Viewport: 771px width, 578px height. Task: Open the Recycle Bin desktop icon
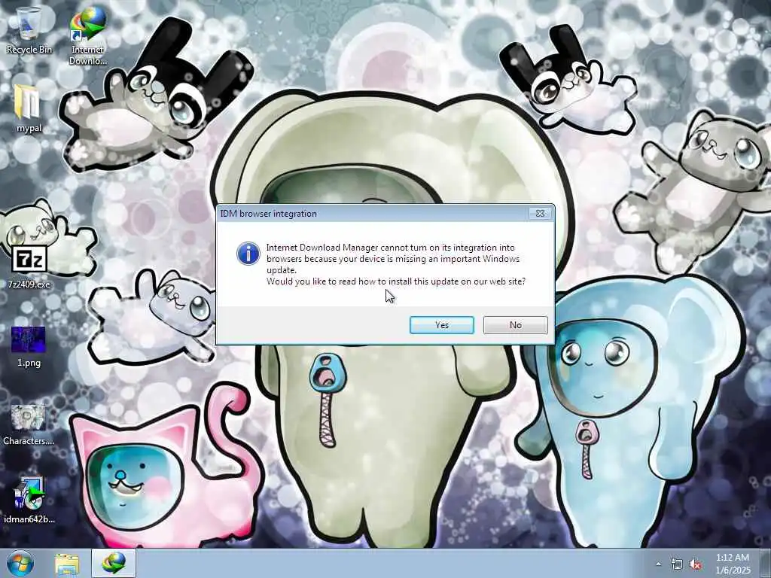click(x=29, y=29)
